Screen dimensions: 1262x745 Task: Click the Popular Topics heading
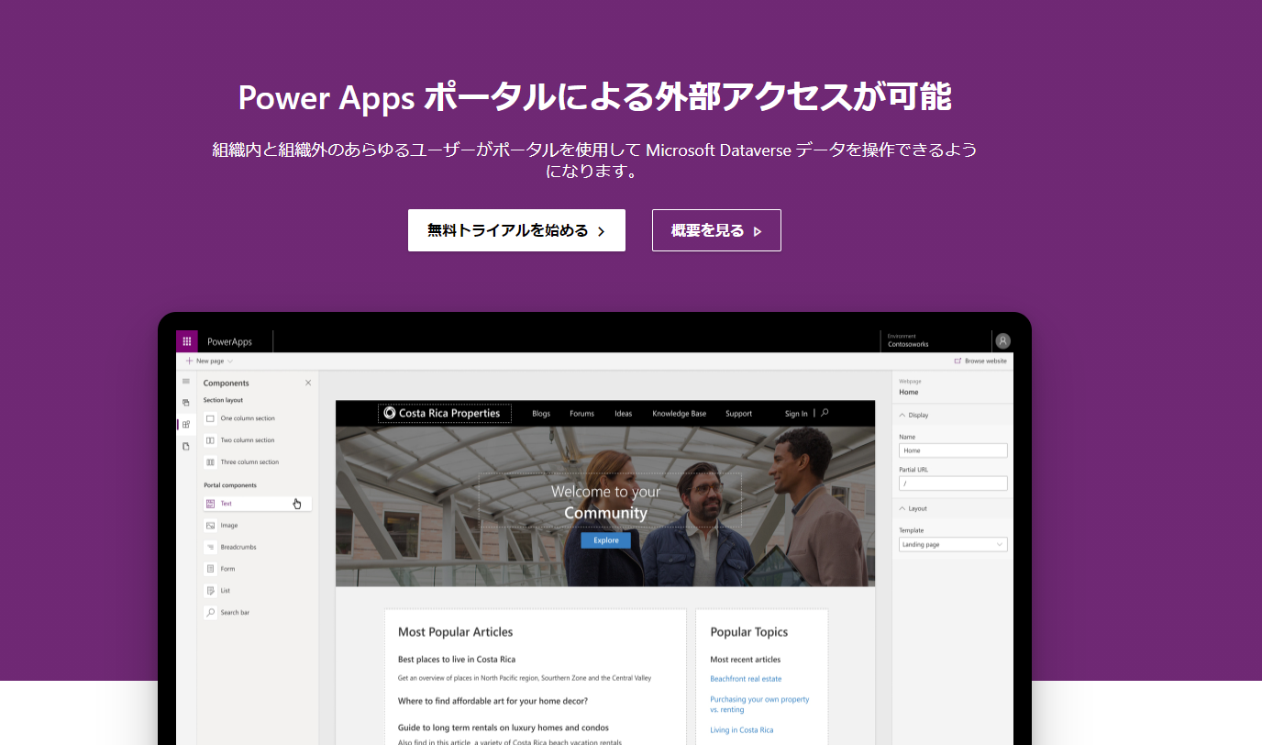click(x=748, y=632)
